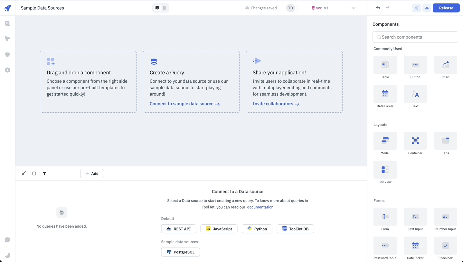Switch canvas to mobile layout
This screenshot has height=262, width=463.
point(165,8)
